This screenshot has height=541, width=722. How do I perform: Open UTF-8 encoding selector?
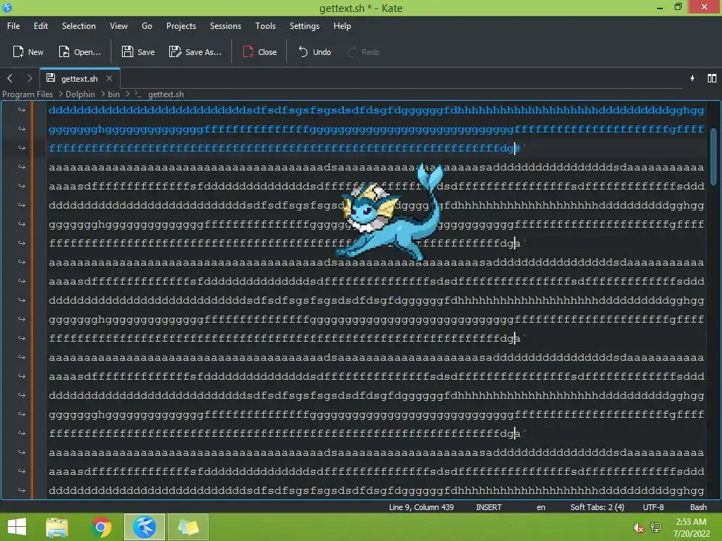click(x=654, y=507)
